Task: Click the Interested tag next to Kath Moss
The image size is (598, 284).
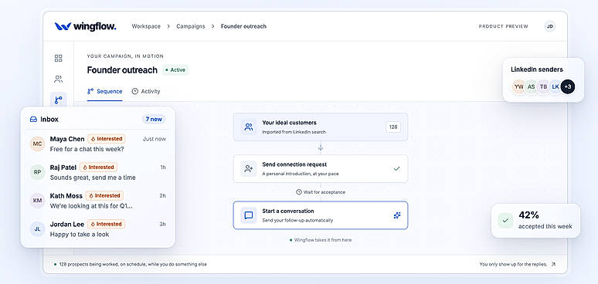Action: [104, 196]
